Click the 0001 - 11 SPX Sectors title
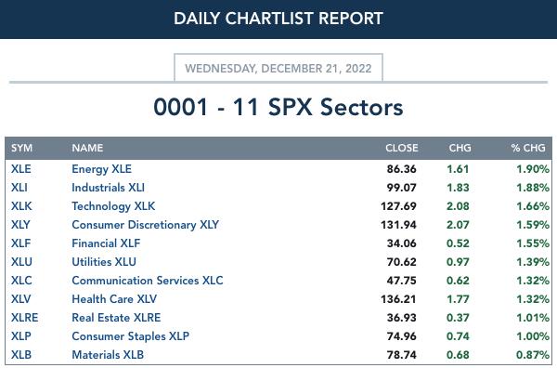 tap(278, 107)
